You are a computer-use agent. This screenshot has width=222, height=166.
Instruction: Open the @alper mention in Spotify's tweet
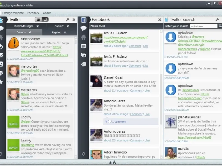point(26,122)
